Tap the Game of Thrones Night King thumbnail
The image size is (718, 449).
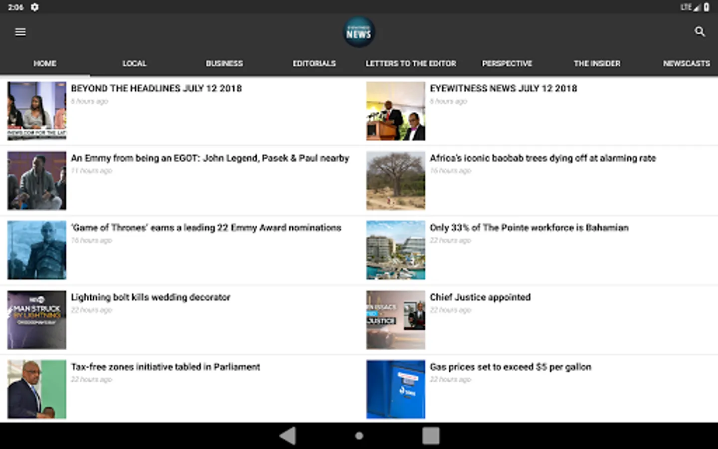[x=37, y=250]
